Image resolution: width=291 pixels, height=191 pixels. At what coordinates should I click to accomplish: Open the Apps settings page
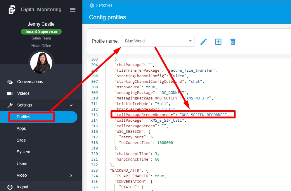click(21, 128)
